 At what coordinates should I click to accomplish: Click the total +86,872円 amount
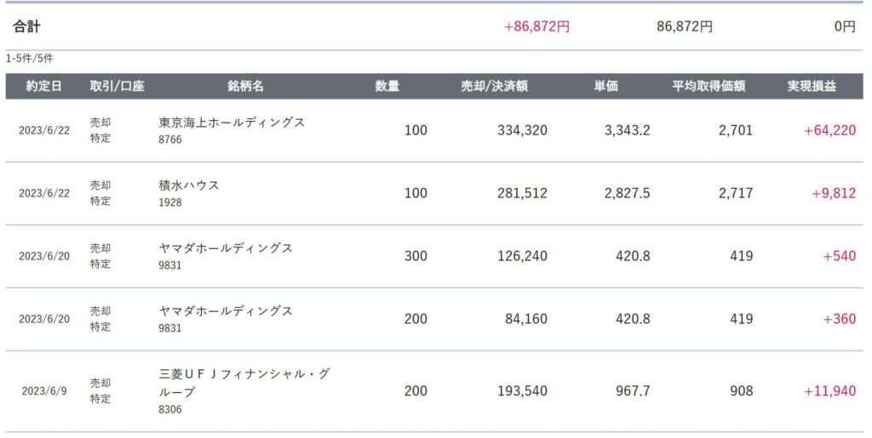536,26
